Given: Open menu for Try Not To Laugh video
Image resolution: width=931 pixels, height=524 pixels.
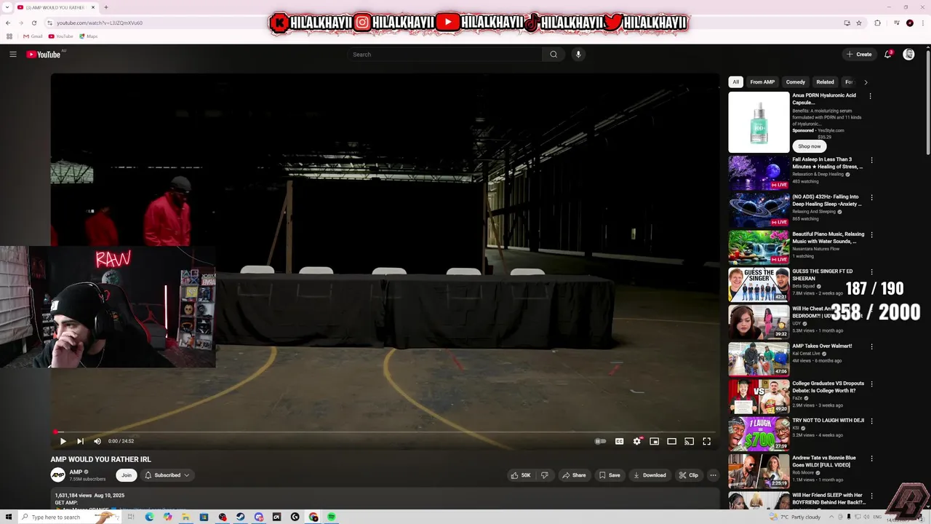Looking at the screenshot, I should tap(871, 421).
